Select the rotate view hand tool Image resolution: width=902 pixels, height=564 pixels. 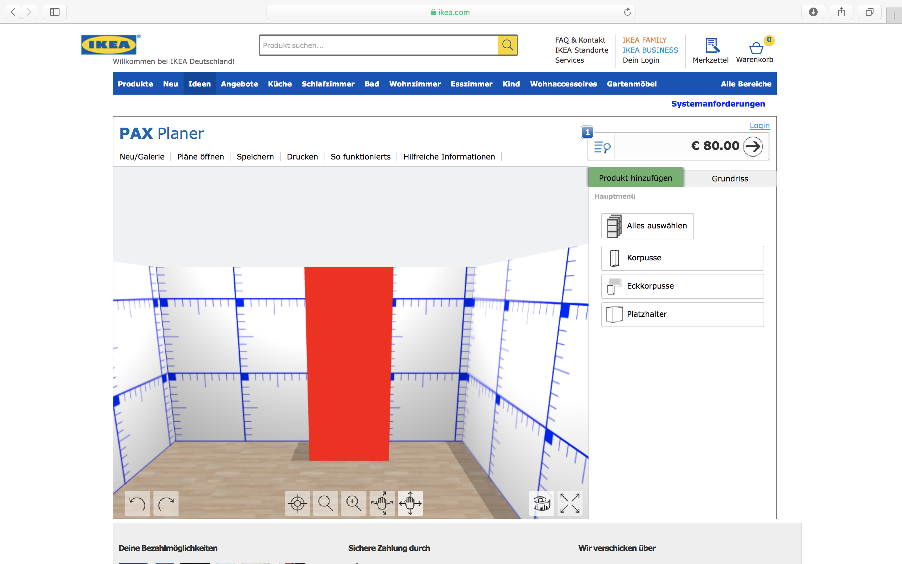pos(382,503)
